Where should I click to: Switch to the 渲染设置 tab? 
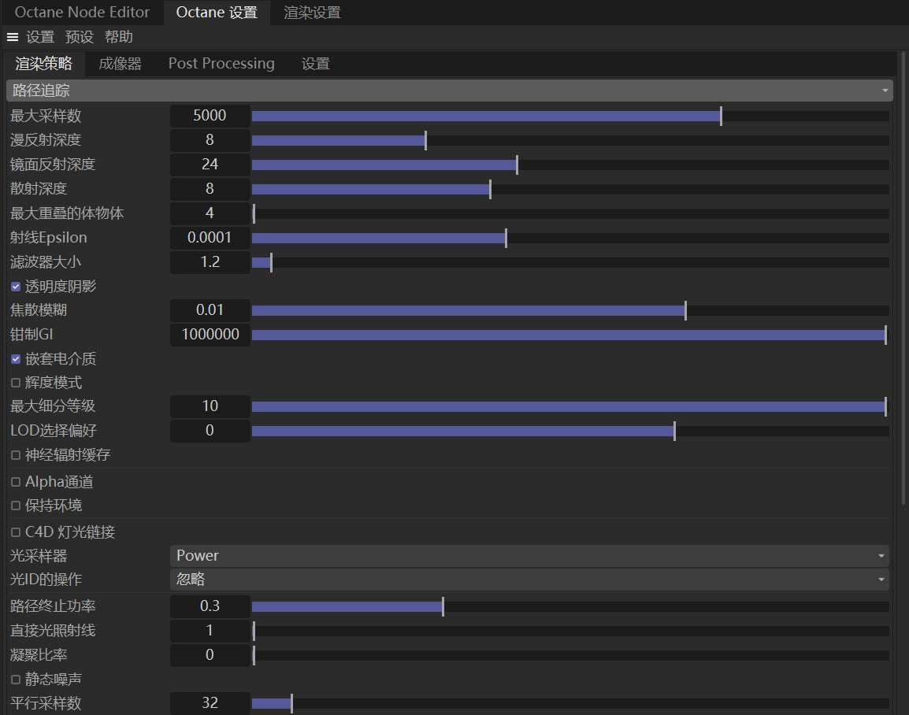[312, 13]
